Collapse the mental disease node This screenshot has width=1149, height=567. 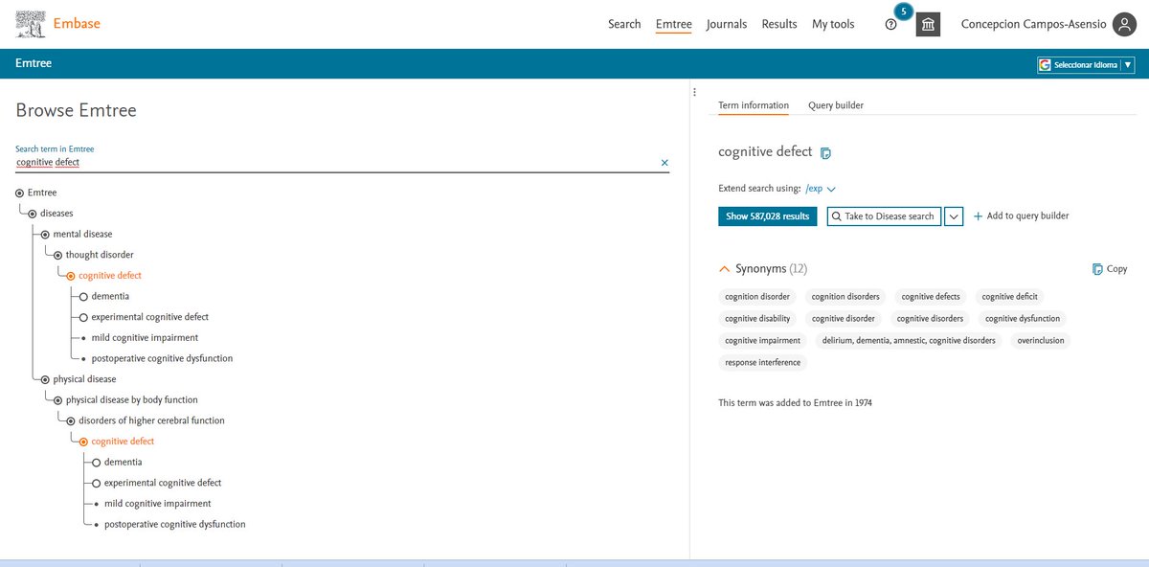click(45, 235)
